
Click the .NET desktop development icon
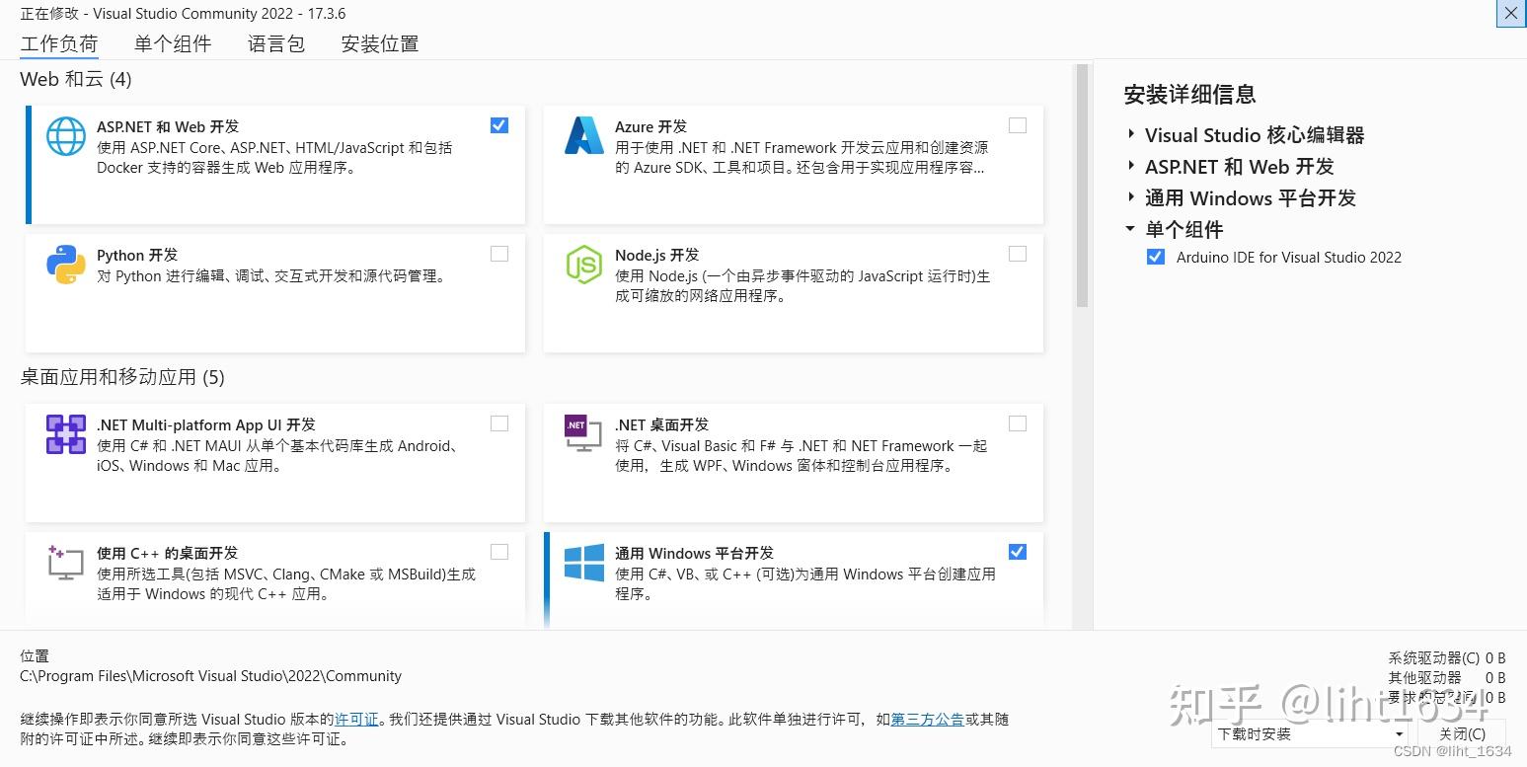[583, 433]
